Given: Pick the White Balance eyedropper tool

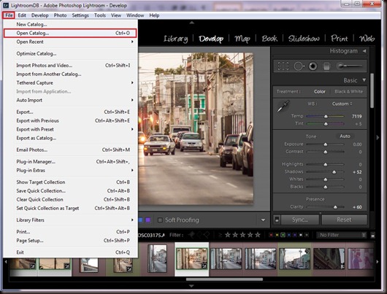Looking at the screenshot, I should pyautogui.click(x=283, y=107).
